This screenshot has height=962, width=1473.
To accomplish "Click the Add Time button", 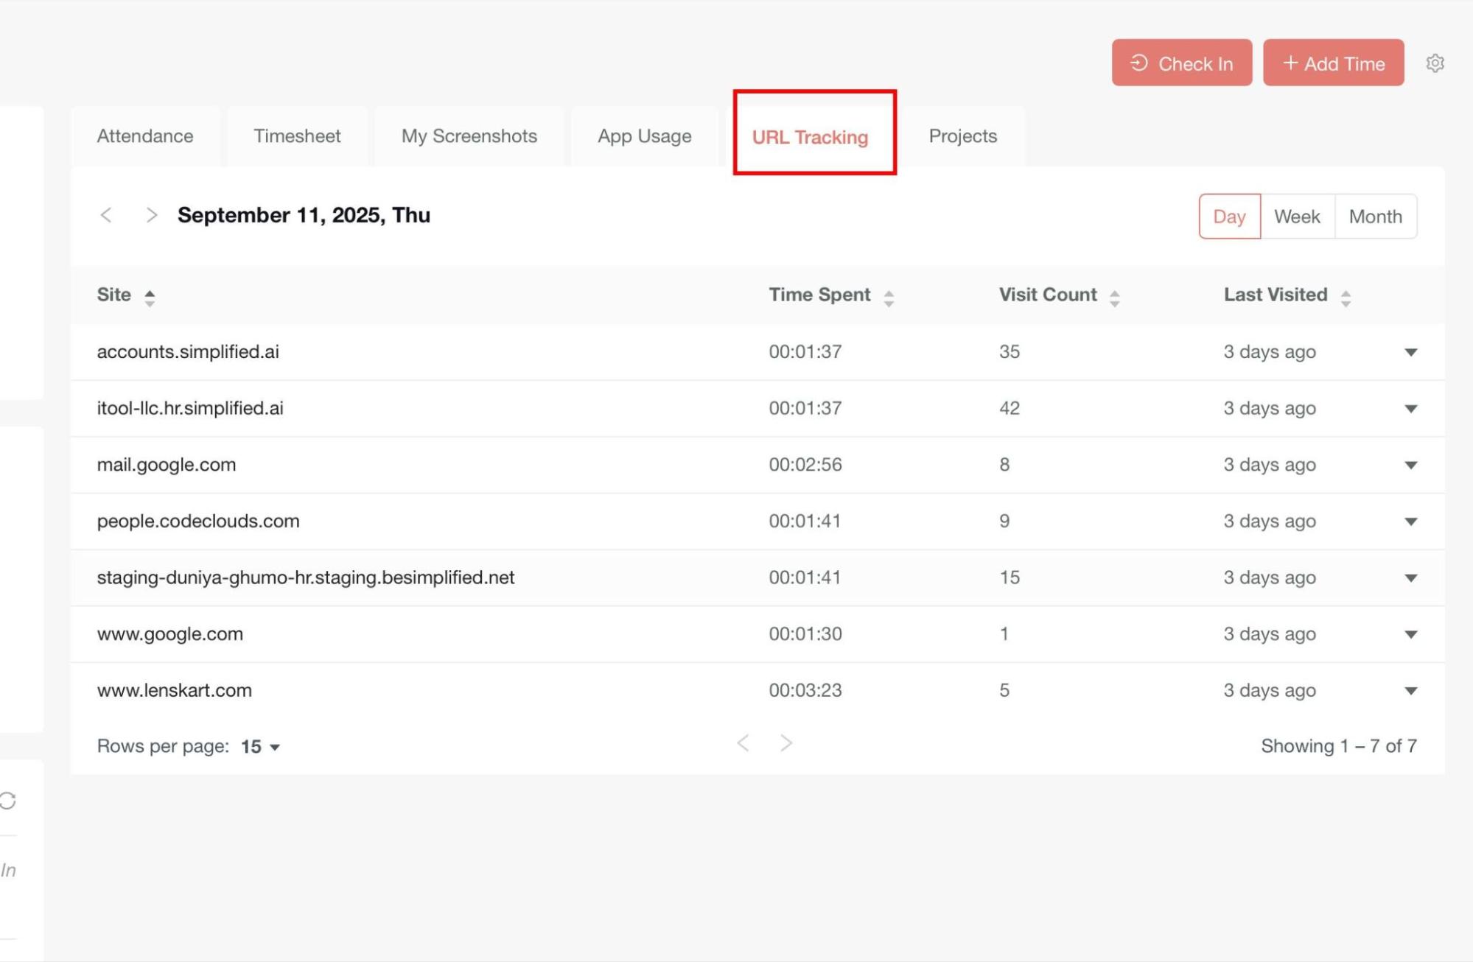I will [x=1333, y=63].
